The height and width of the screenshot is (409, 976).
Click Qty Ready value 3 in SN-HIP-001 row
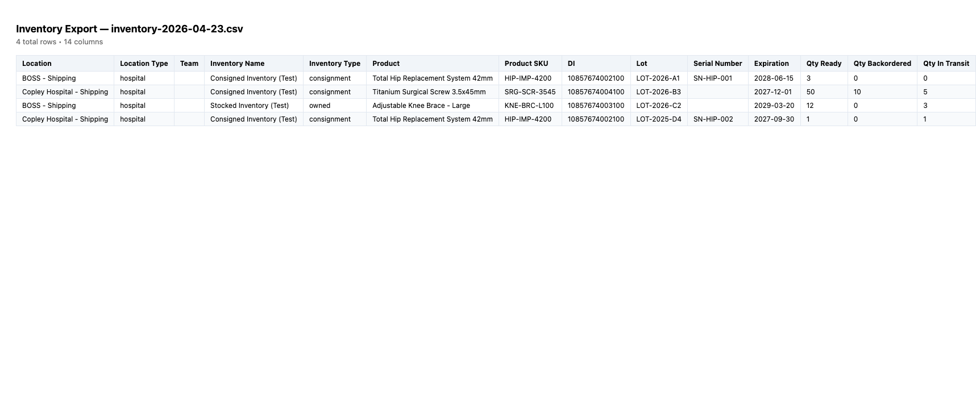pos(809,78)
